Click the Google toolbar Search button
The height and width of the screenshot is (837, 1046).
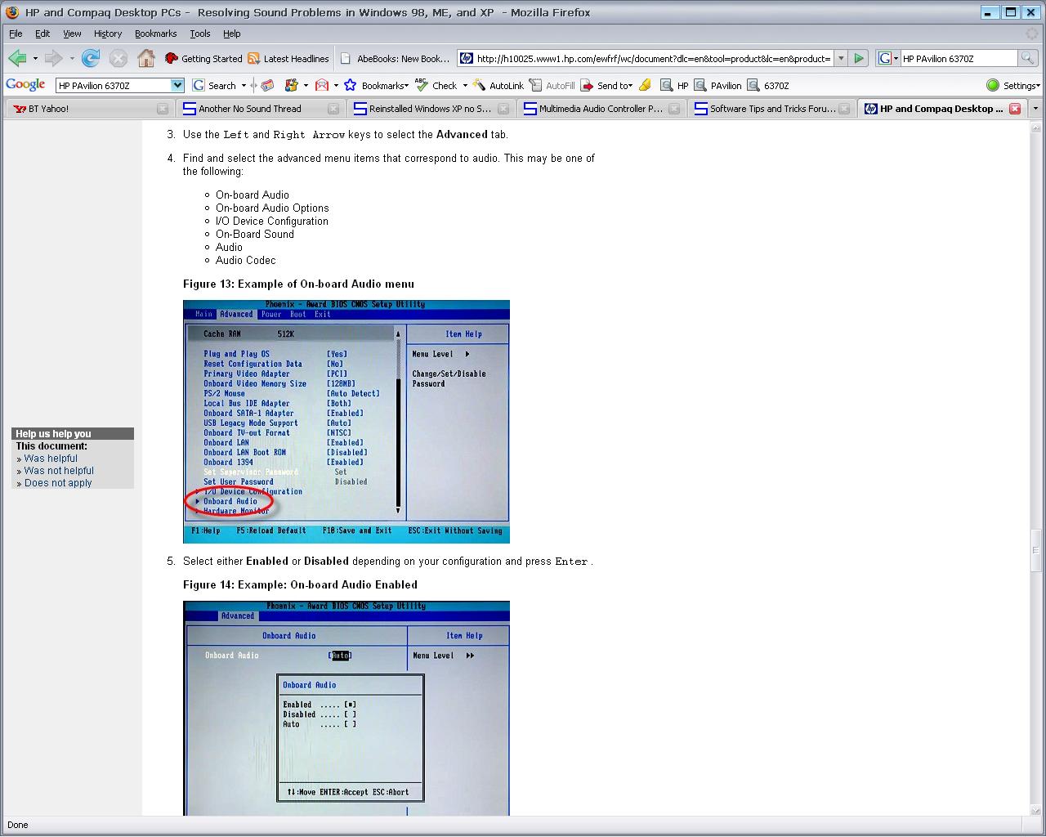[x=215, y=85]
